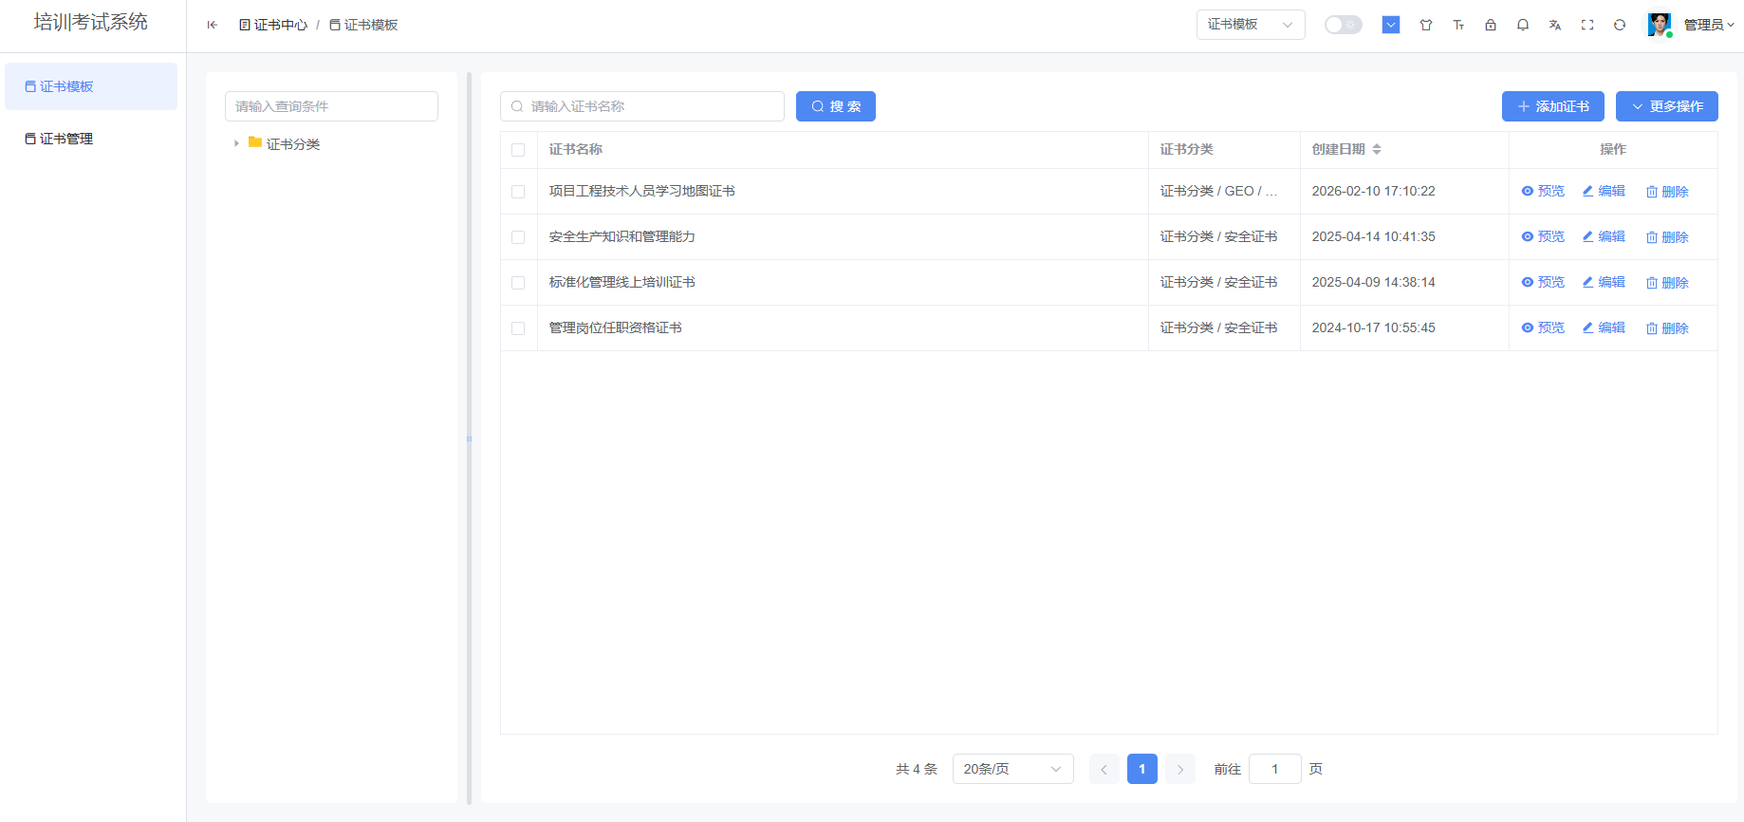
Task: Delete 项目工程技术人员学习地图证书
Action: point(1667,192)
